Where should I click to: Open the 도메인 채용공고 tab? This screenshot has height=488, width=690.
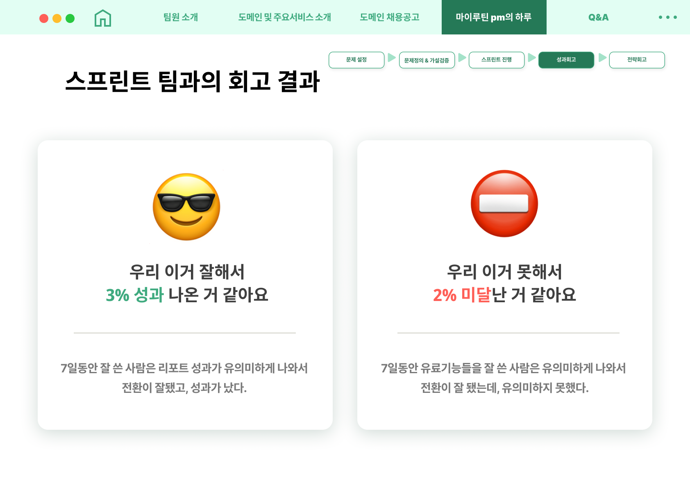pyautogui.click(x=390, y=17)
